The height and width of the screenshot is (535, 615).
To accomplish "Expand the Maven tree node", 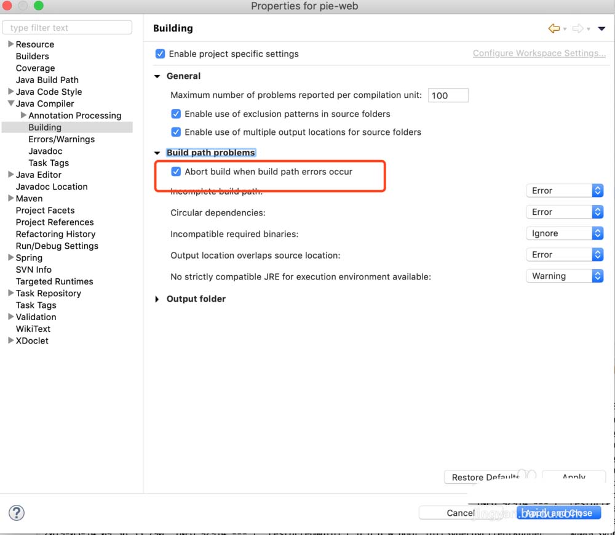I will 11,198.
